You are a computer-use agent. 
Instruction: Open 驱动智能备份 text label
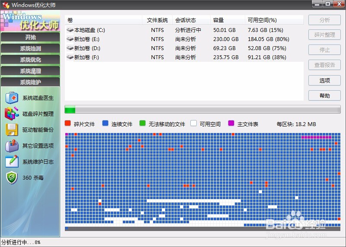(x=38, y=130)
